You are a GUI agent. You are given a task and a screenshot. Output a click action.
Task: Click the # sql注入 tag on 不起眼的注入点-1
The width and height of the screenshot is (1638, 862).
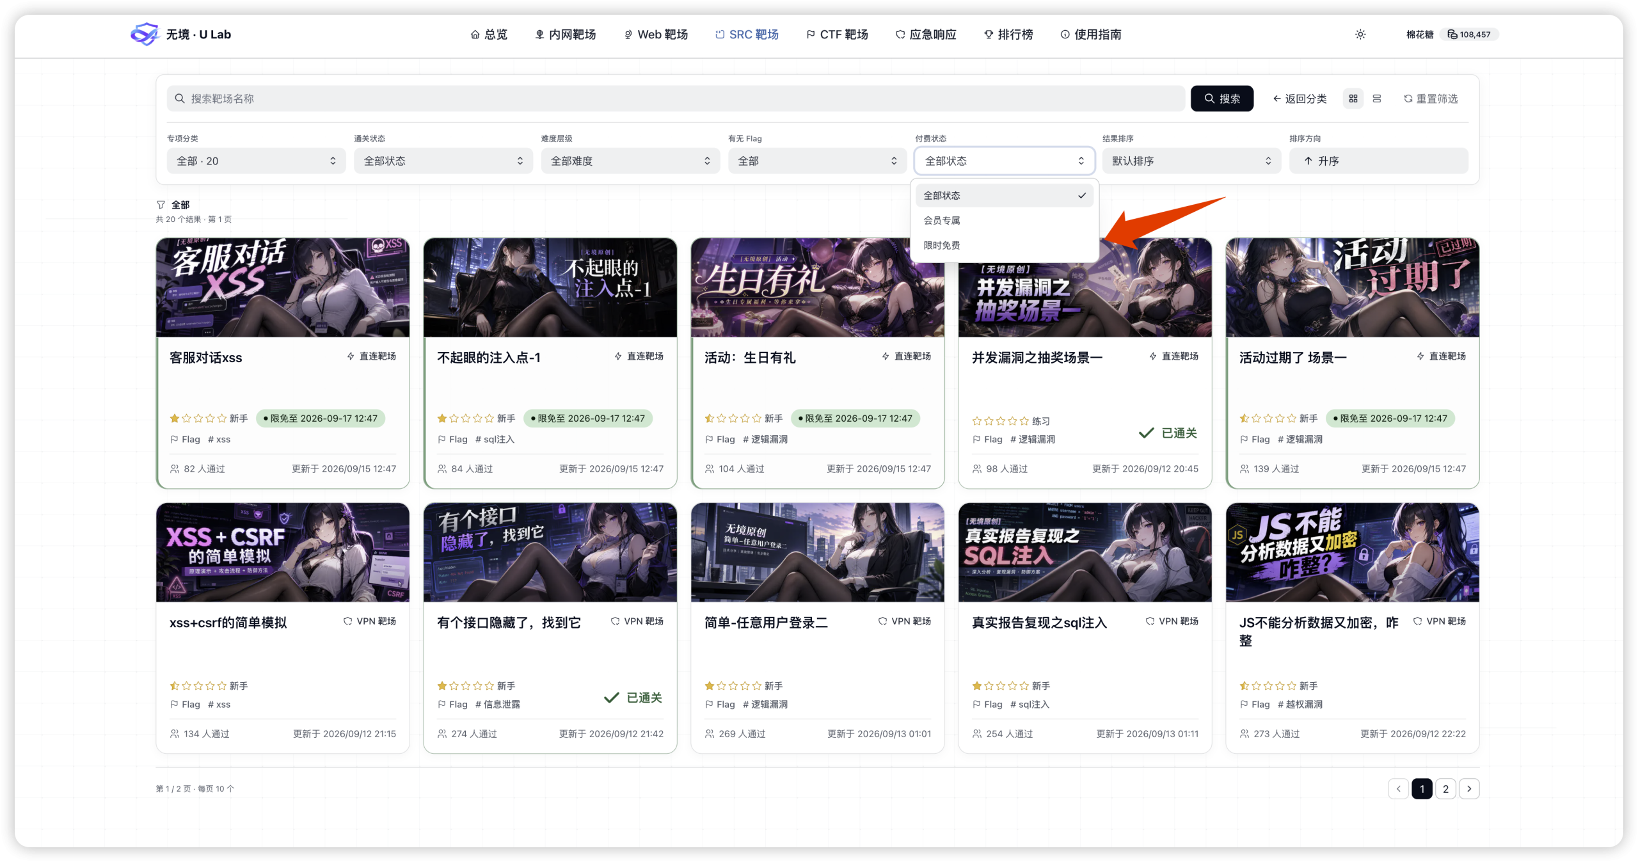[495, 440]
